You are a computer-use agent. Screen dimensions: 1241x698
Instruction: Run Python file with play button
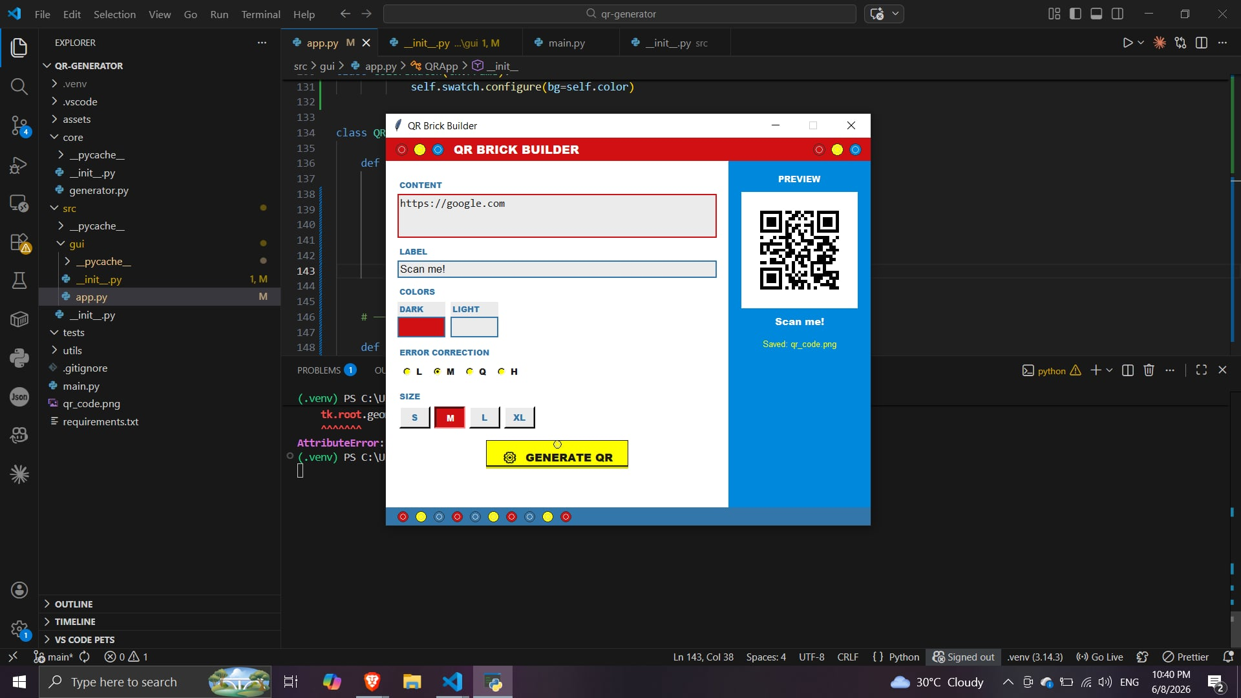coord(1127,43)
